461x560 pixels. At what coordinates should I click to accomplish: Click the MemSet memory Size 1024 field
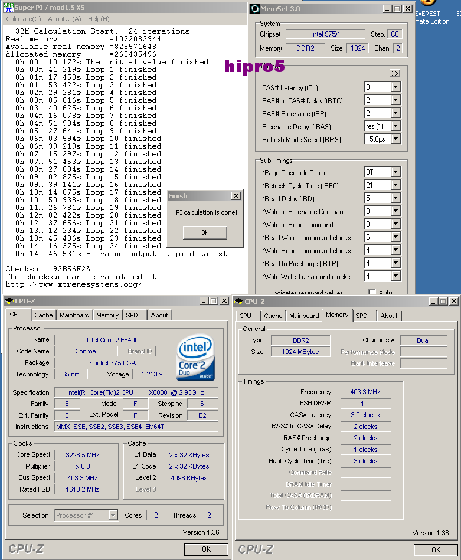pyautogui.click(x=358, y=48)
